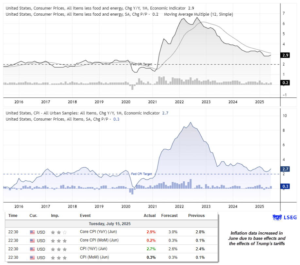The width and height of the screenshot is (300, 265).
Task: Click the Previous column header
Action: pos(196,216)
